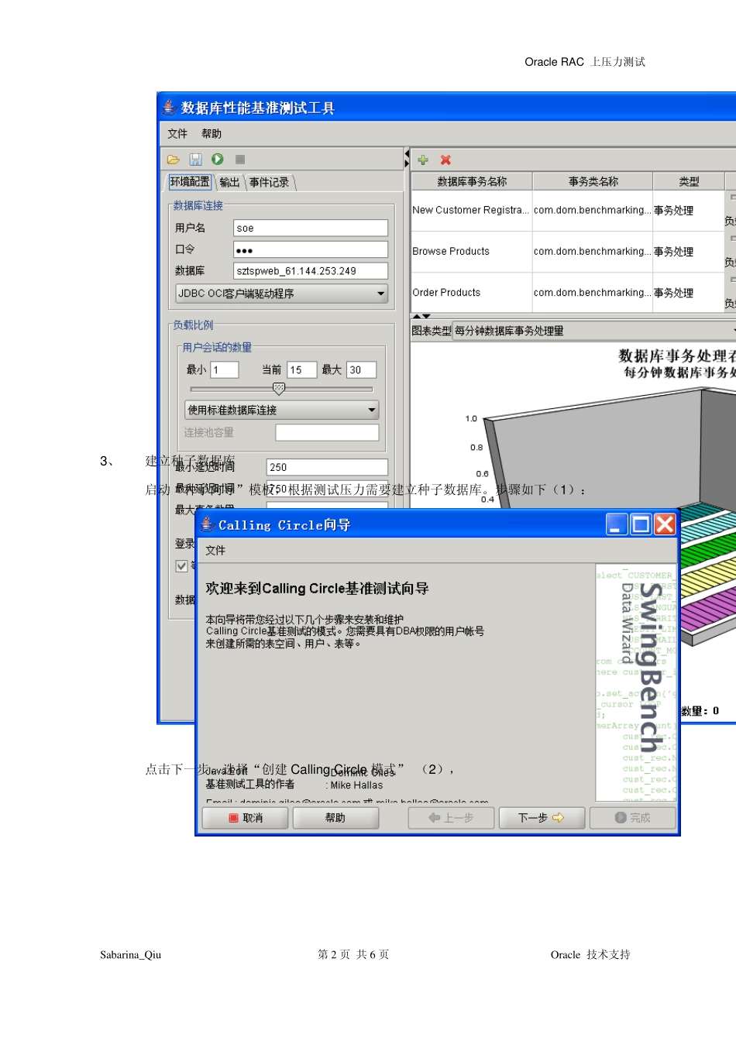Open 帮助 menu in main benchmark window
Screen dimensions: 736x1041
pyautogui.click(x=212, y=133)
